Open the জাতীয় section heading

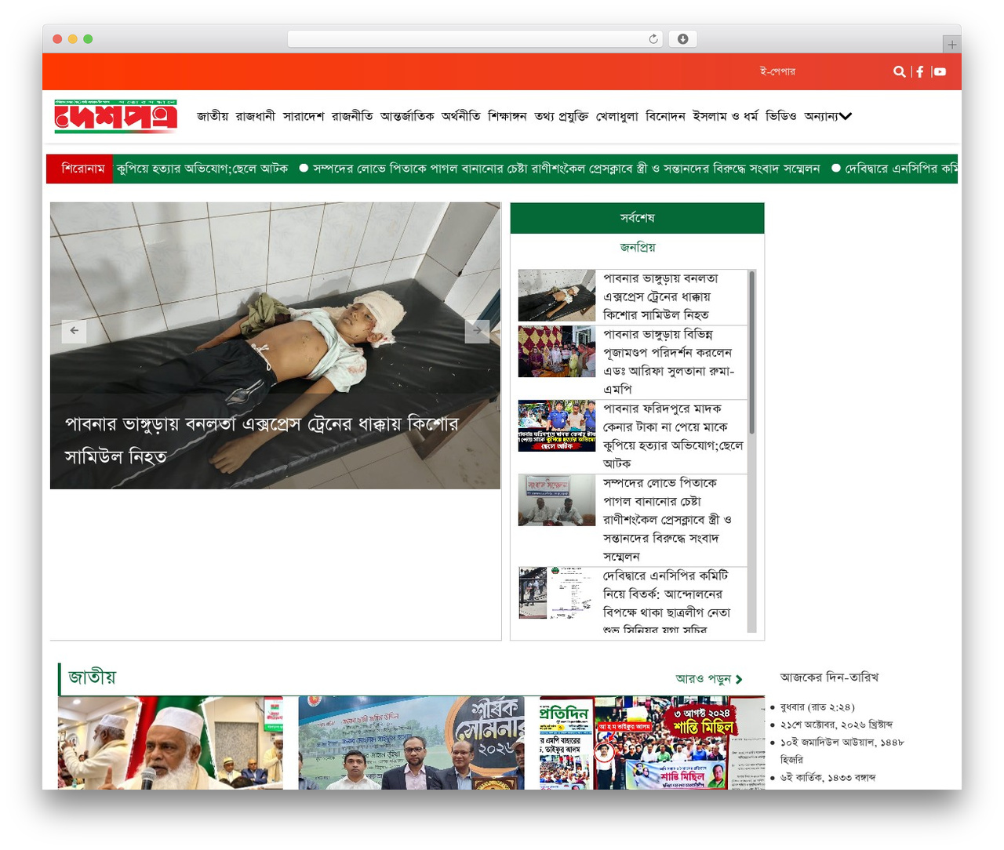coord(92,677)
